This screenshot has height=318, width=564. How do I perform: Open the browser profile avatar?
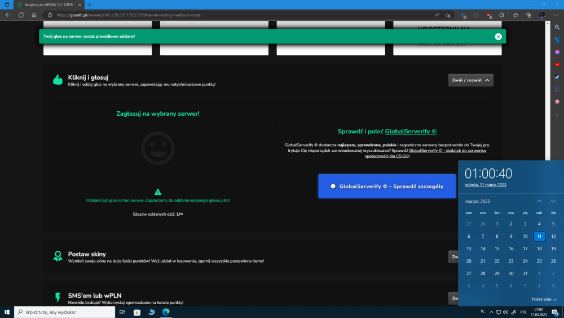pos(542,15)
